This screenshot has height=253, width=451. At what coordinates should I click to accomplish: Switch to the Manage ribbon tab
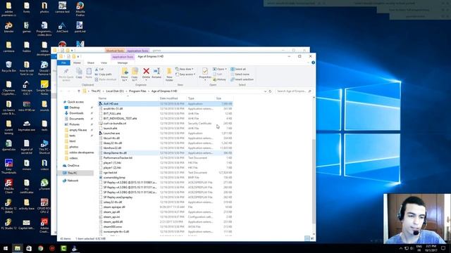(123, 63)
